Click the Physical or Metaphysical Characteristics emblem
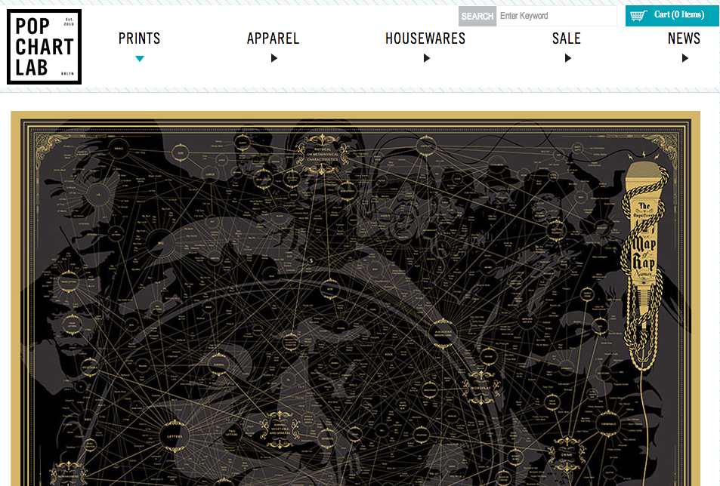This screenshot has width=720, height=486. 323,155
